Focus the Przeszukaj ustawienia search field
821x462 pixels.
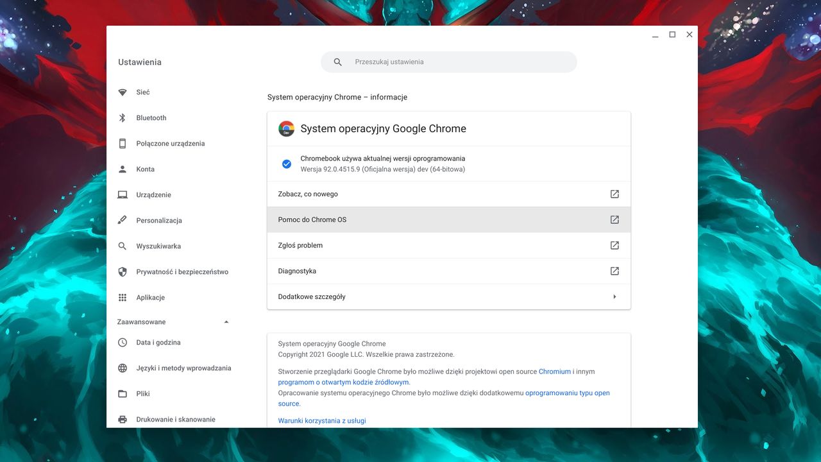point(449,62)
